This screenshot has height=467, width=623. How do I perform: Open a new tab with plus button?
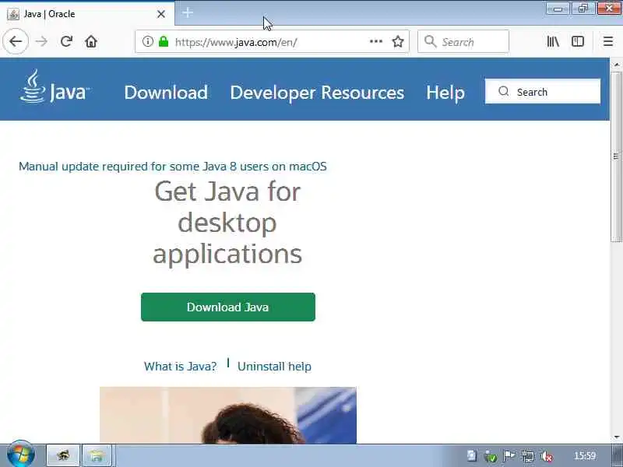click(x=188, y=13)
